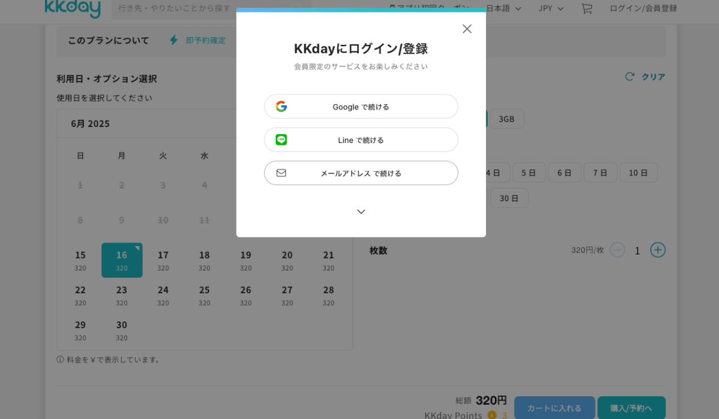Decrease ticket quantity with minus button
The width and height of the screenshot is (719, 419).
pyautogui.click(x=617, y=250)
